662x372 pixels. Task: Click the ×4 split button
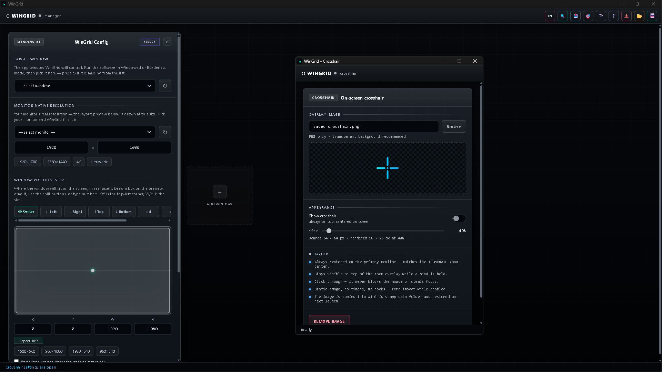pos(149,212)
